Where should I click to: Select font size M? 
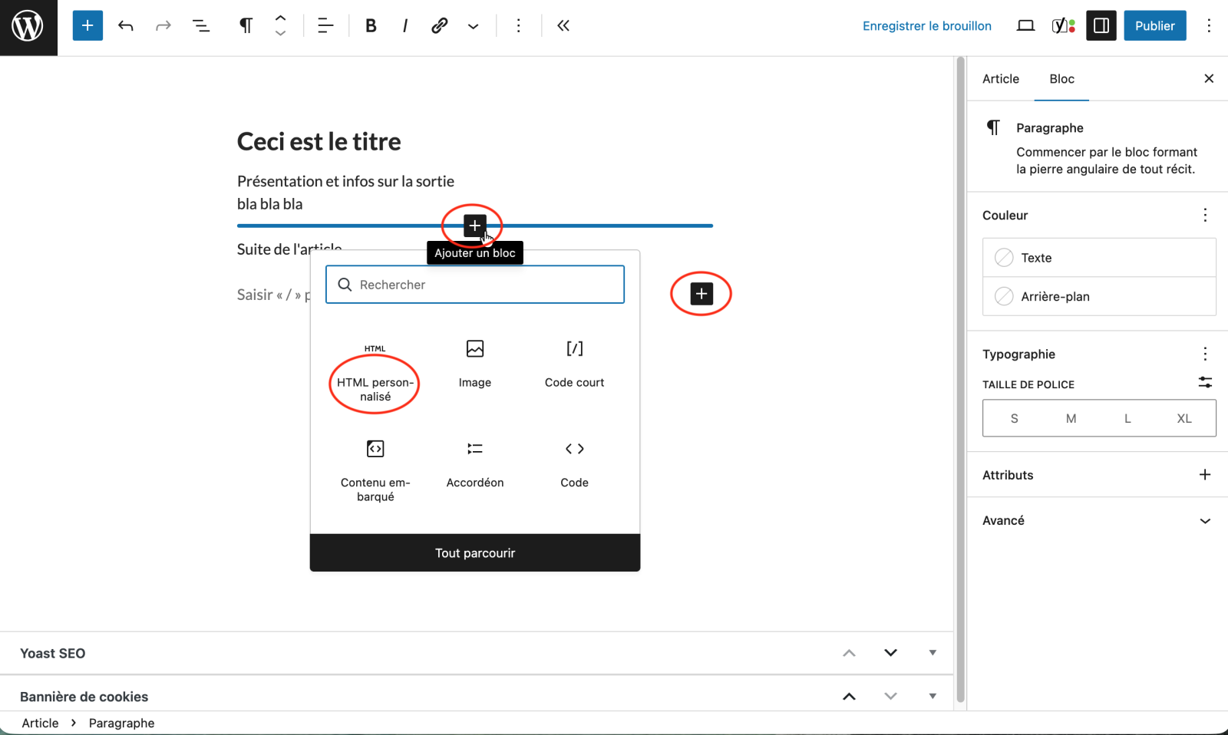[x=1071, y=419]
